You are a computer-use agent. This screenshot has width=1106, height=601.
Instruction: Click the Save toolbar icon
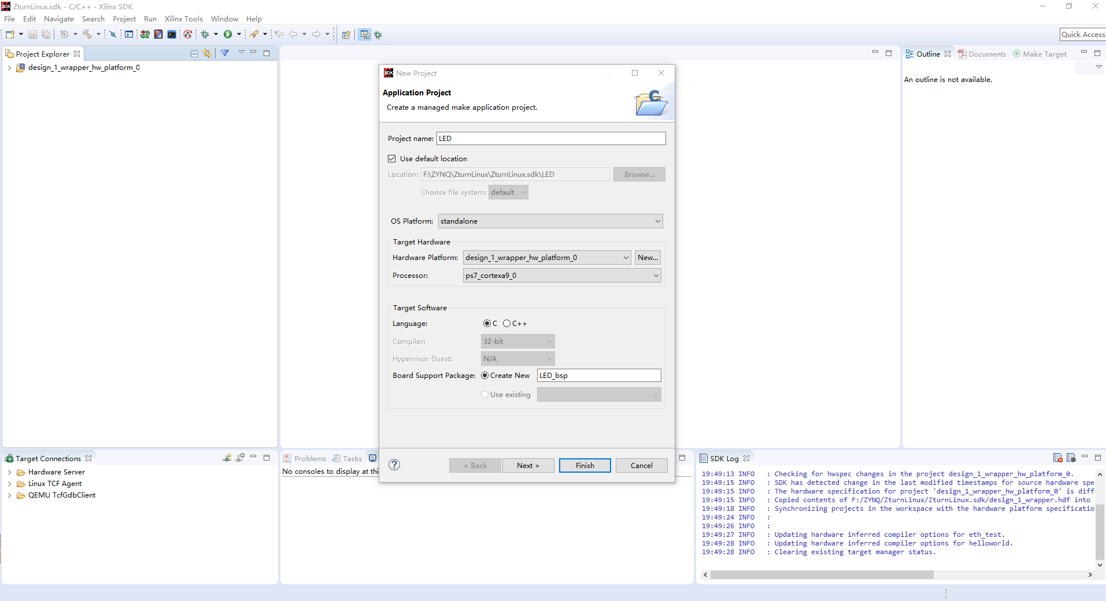click(x=32, y=35)
